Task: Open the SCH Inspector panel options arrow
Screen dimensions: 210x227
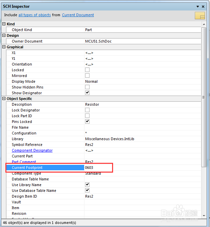Action: click(198, 6)
